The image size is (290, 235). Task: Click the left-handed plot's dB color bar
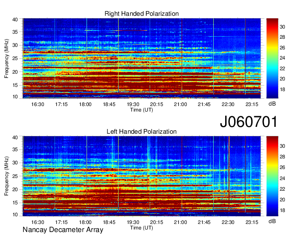click(272, 176)
